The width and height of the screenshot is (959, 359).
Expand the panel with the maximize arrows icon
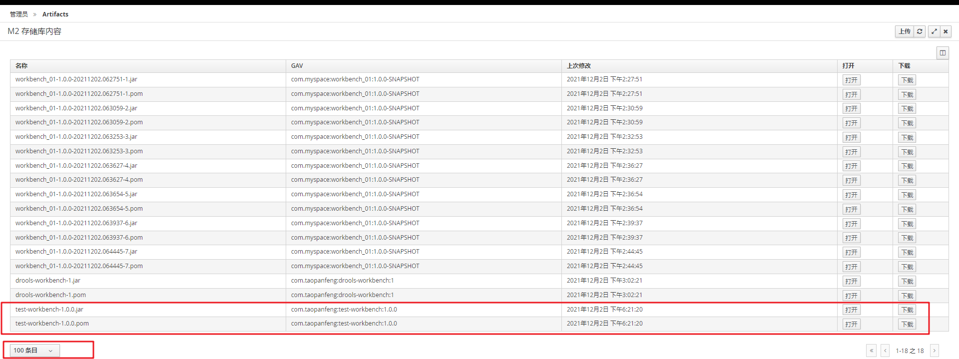click(934, 31)
